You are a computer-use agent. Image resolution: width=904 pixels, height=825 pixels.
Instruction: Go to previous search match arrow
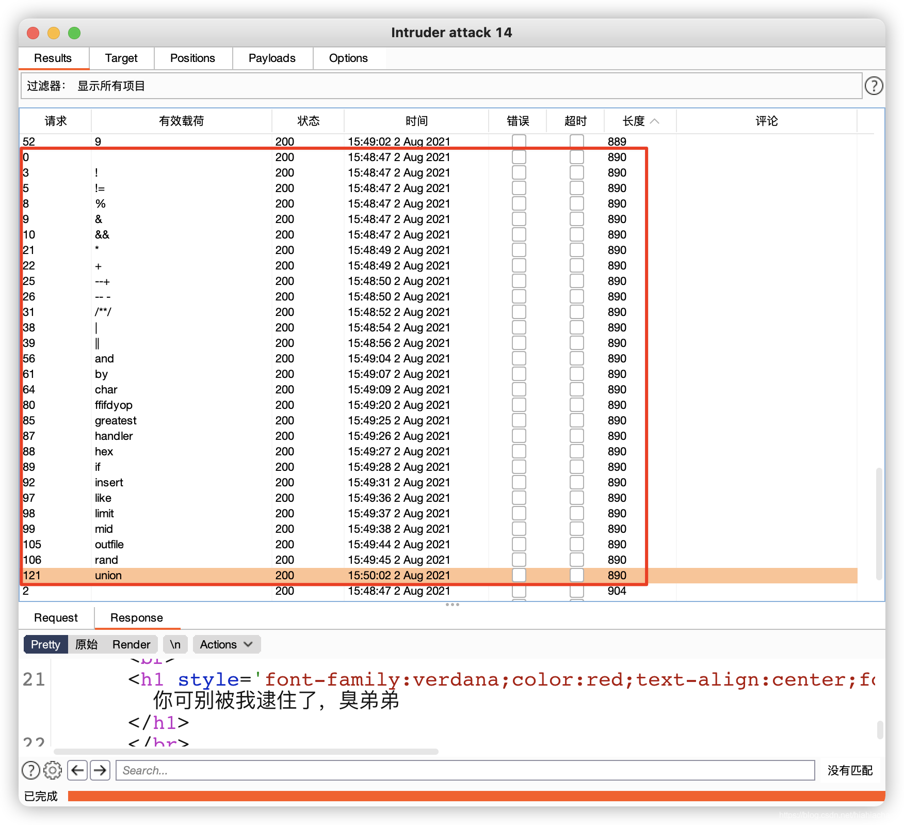click(77, 770)
